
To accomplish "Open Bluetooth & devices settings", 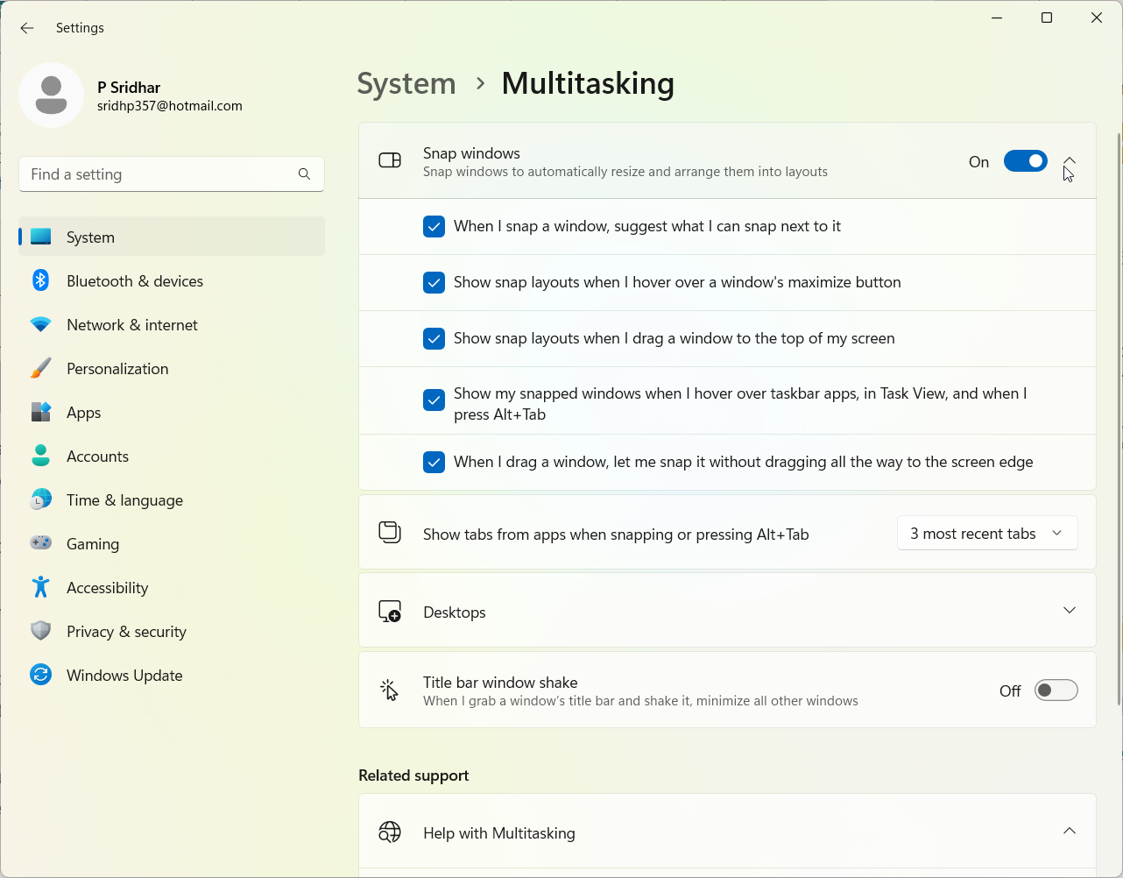I will 172,280.
